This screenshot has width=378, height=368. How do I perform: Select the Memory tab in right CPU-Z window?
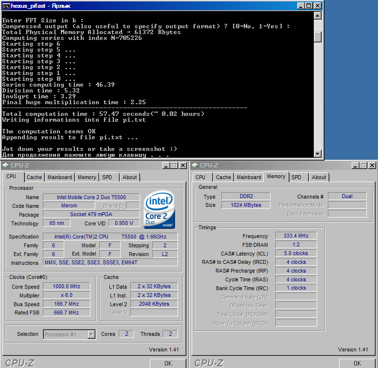pos(276,177)
